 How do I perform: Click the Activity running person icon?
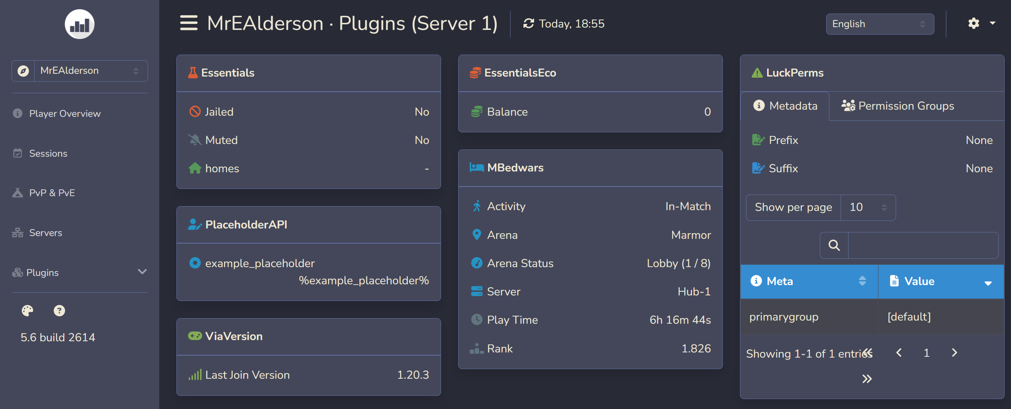(x=477, y=206)
